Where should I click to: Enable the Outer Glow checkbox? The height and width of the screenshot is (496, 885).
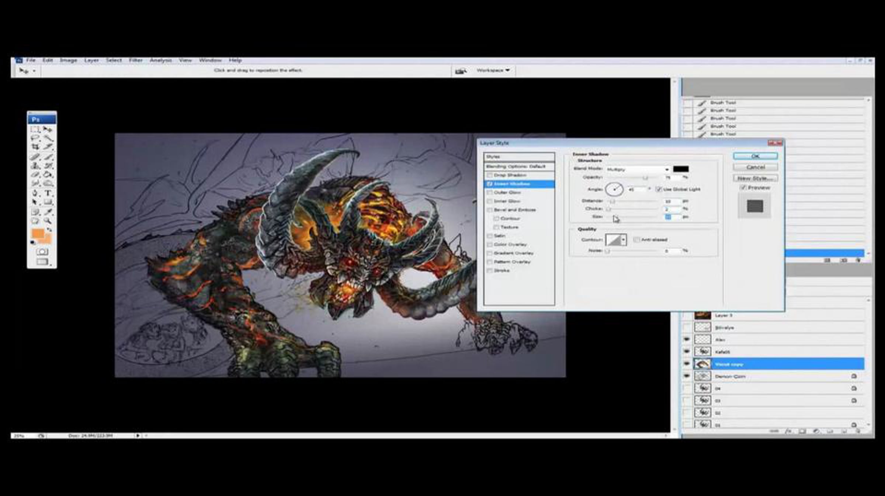pos(490,192)
